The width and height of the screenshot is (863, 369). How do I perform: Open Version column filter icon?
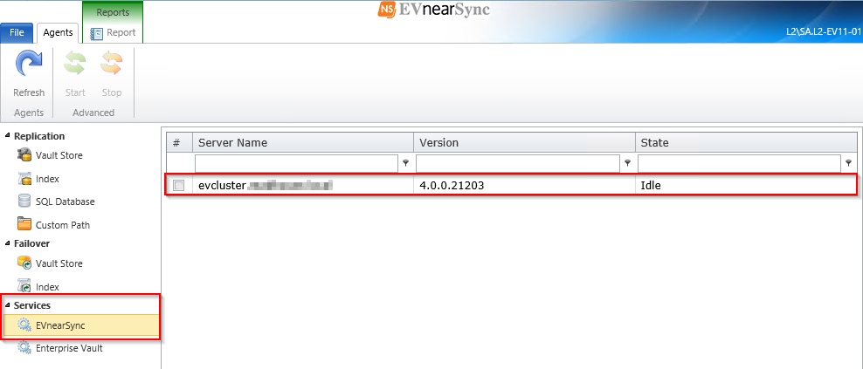click(627, 163)
